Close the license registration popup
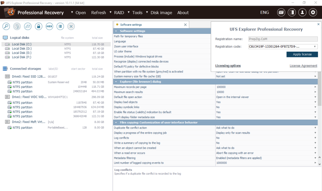The height and width of the screenshot is (191, 322). [318, 24]
